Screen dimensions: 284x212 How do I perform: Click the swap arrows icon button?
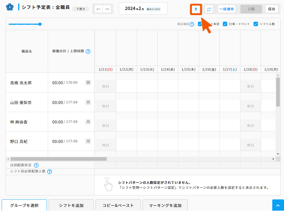(x=209, y=9)
